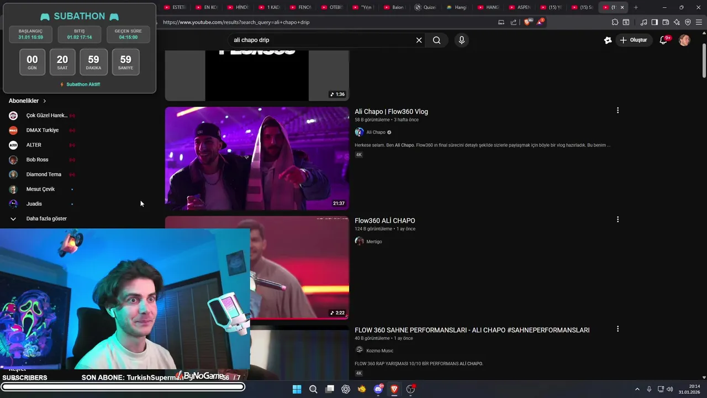This screenshot has width=707, height=398.
Task: Click the Brave browser taskbar icon
Action: (394, 389)
